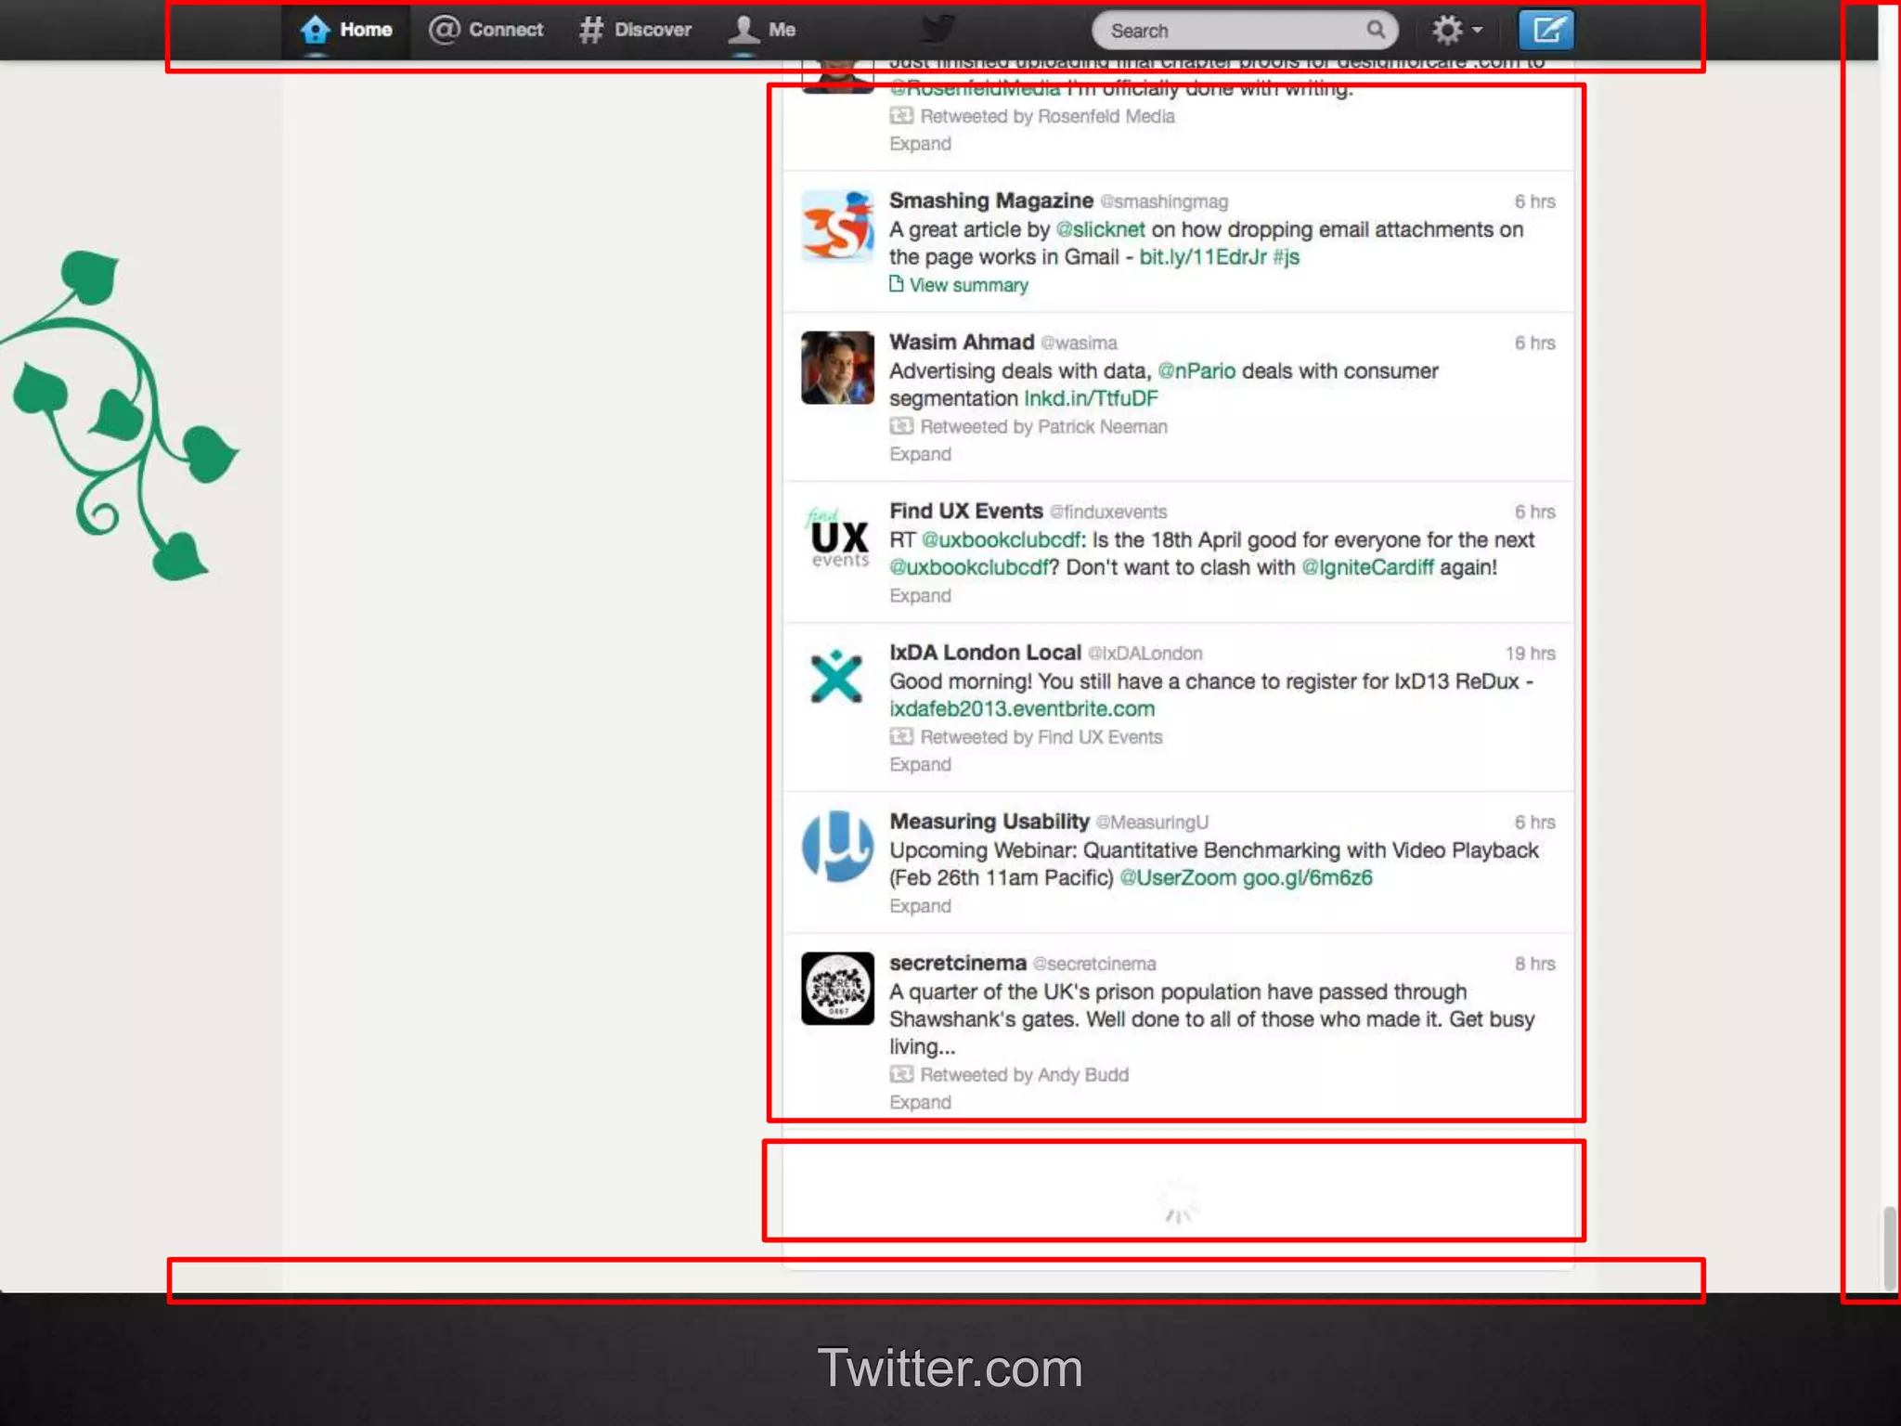
Task: Click the Smashing Magazine avatar
Action: (837, 226)
